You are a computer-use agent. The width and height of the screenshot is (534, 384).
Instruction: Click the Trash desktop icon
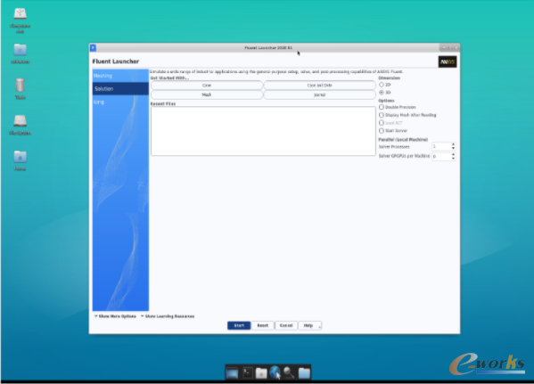(x=21, y=88)
